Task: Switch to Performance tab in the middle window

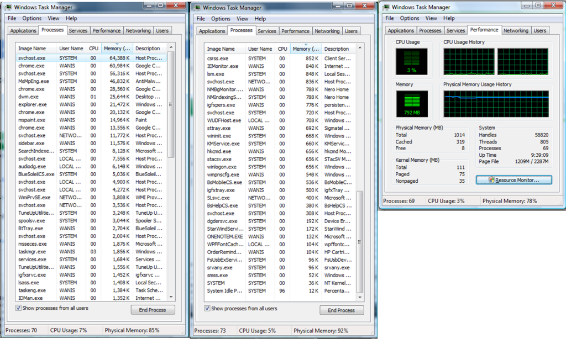Action: coord(295,31)
